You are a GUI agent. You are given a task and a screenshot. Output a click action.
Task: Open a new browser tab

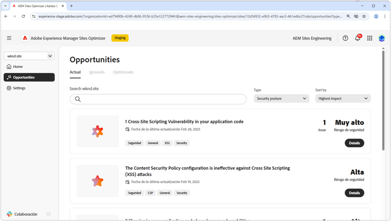[x=71, y=6]
